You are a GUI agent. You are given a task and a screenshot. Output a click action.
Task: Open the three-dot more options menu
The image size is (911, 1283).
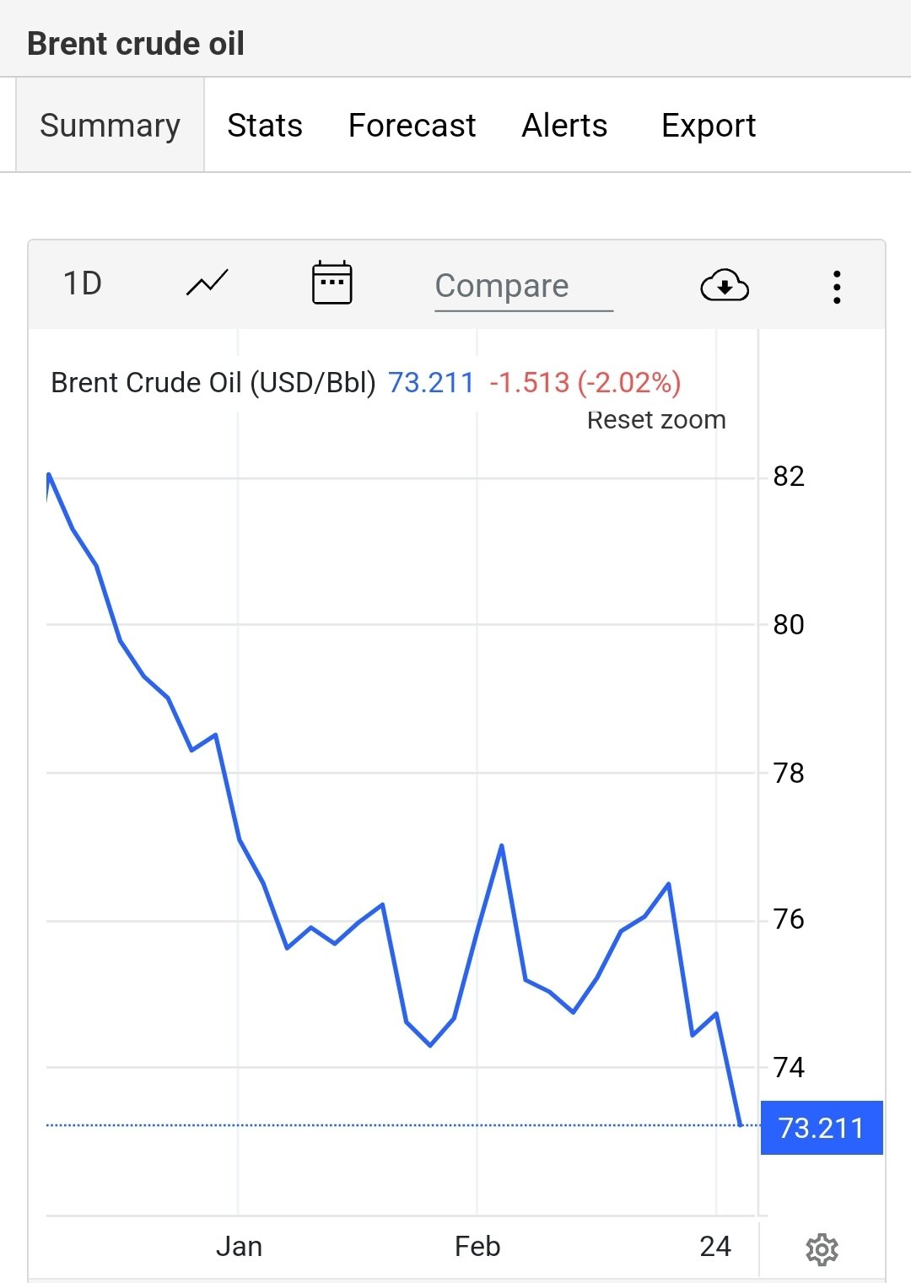pyautogui.click(x=836, y=287)
